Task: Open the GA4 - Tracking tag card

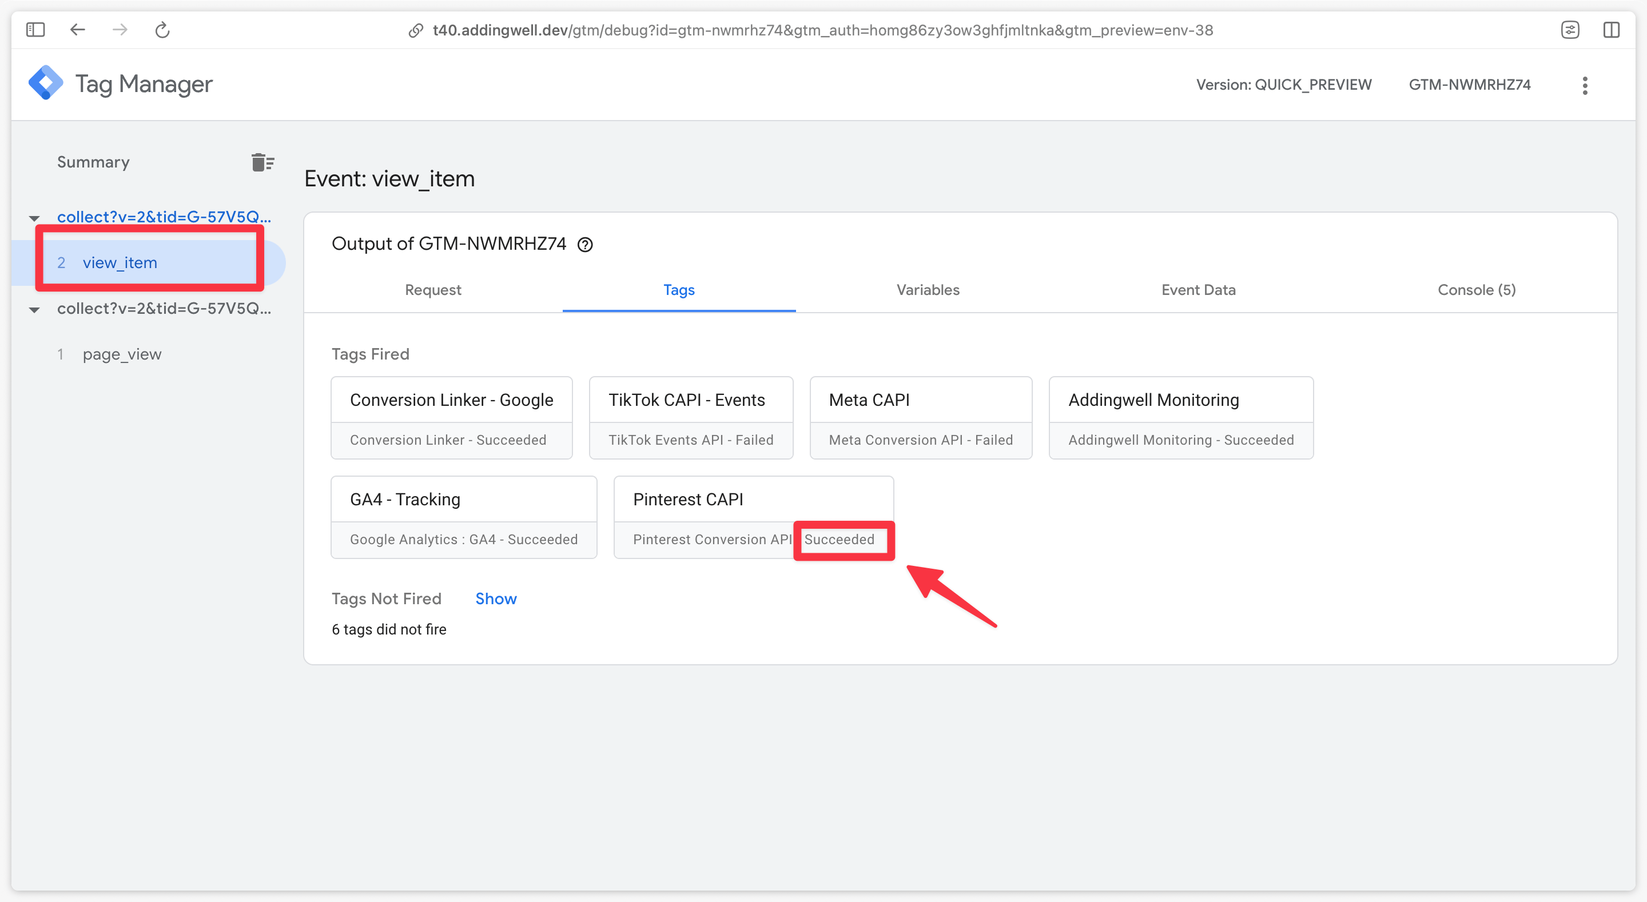Action: tap(464, 517)
